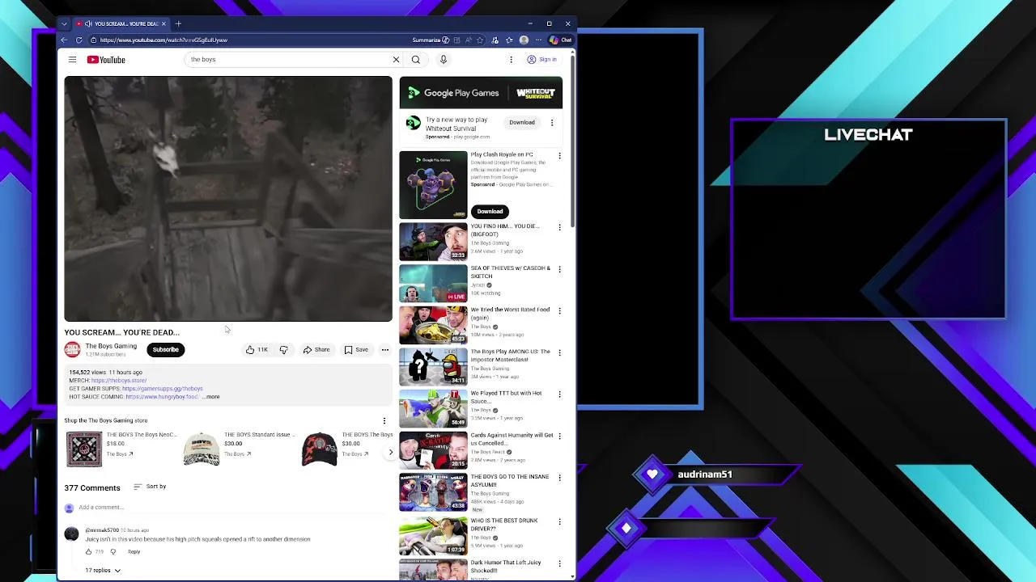Expand the tab search dropdown arrow
Screen dimensions: 1036x582
point(64,23)
